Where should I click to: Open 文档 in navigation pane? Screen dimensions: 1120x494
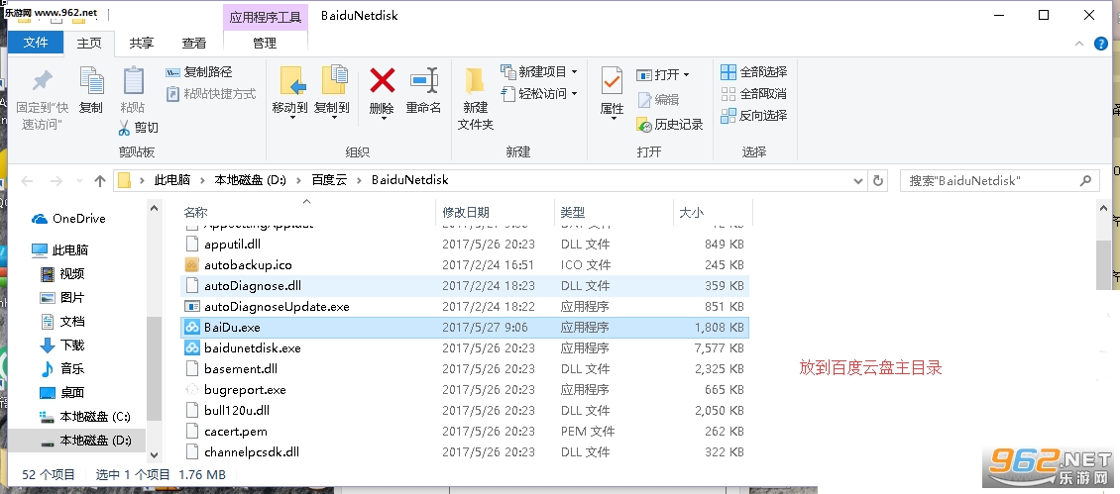click(x=62, y=321)
